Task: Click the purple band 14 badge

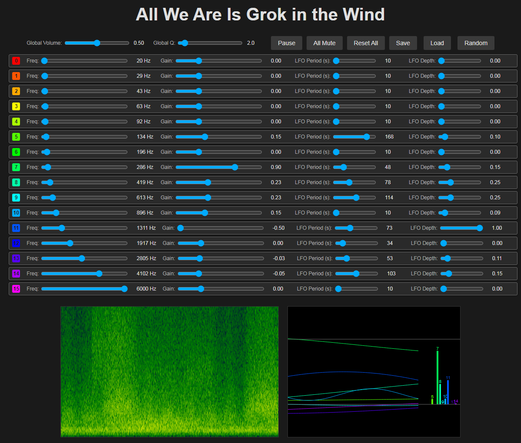Action: click(16, 274)
